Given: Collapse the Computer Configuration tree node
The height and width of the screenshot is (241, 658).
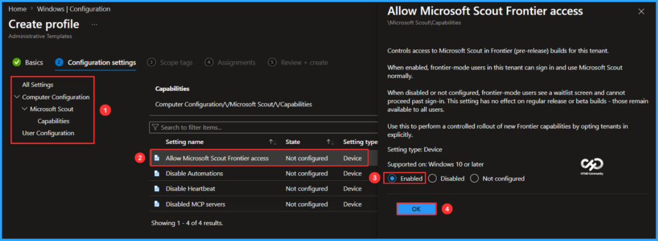Looking at the screenshot, I should (17, 97).
